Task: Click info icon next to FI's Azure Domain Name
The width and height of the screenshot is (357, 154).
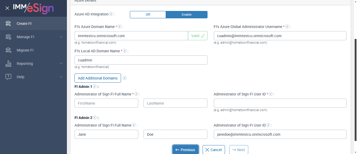Action: (x=120, y=27)
